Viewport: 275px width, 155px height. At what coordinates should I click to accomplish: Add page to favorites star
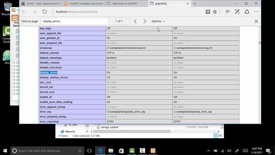(x=215, y=12)
